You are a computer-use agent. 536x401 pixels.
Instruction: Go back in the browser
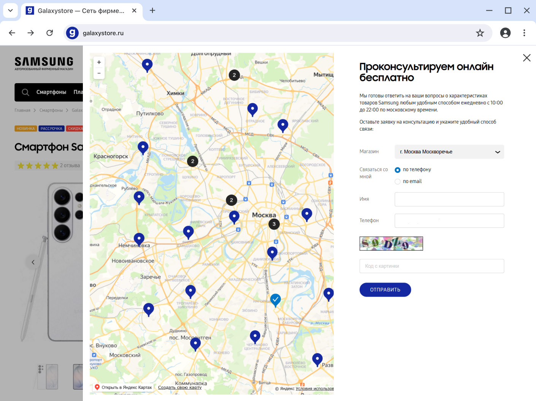pos(12,33)
